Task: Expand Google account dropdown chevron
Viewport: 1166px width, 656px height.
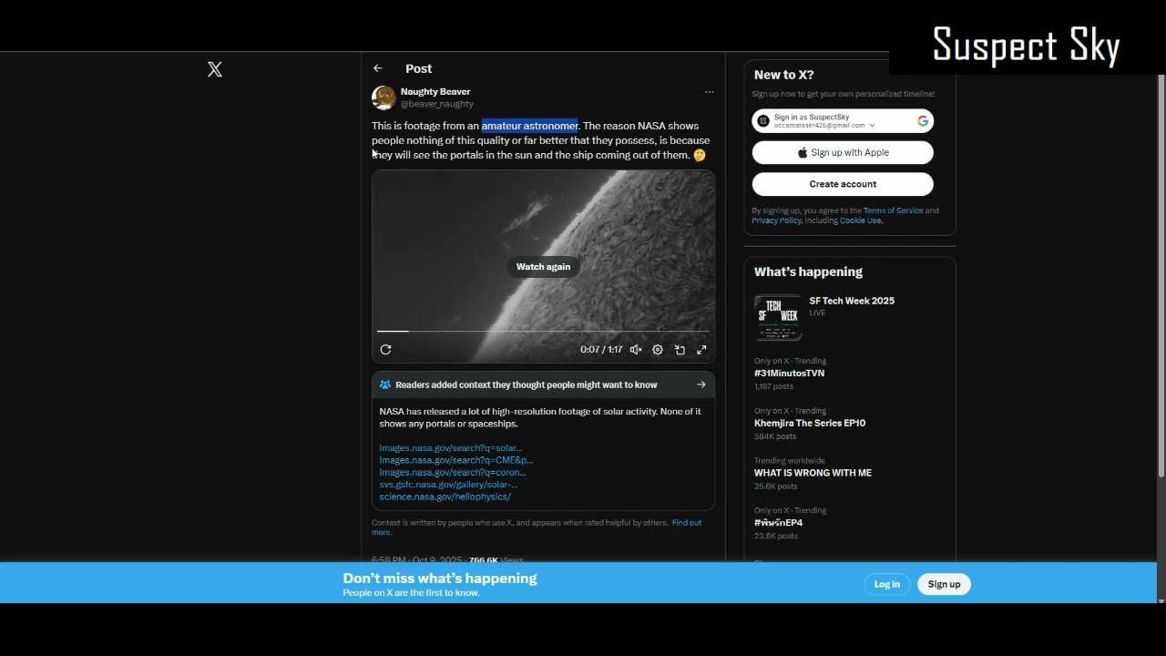Action: [x=872, y=126]
